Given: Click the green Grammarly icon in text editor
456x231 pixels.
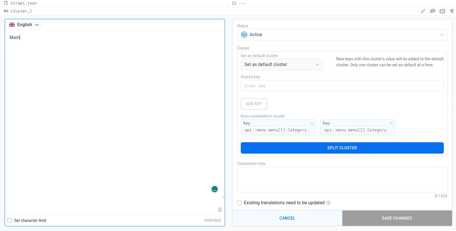Looking at the screenshot, I should [x=215, y=189].
